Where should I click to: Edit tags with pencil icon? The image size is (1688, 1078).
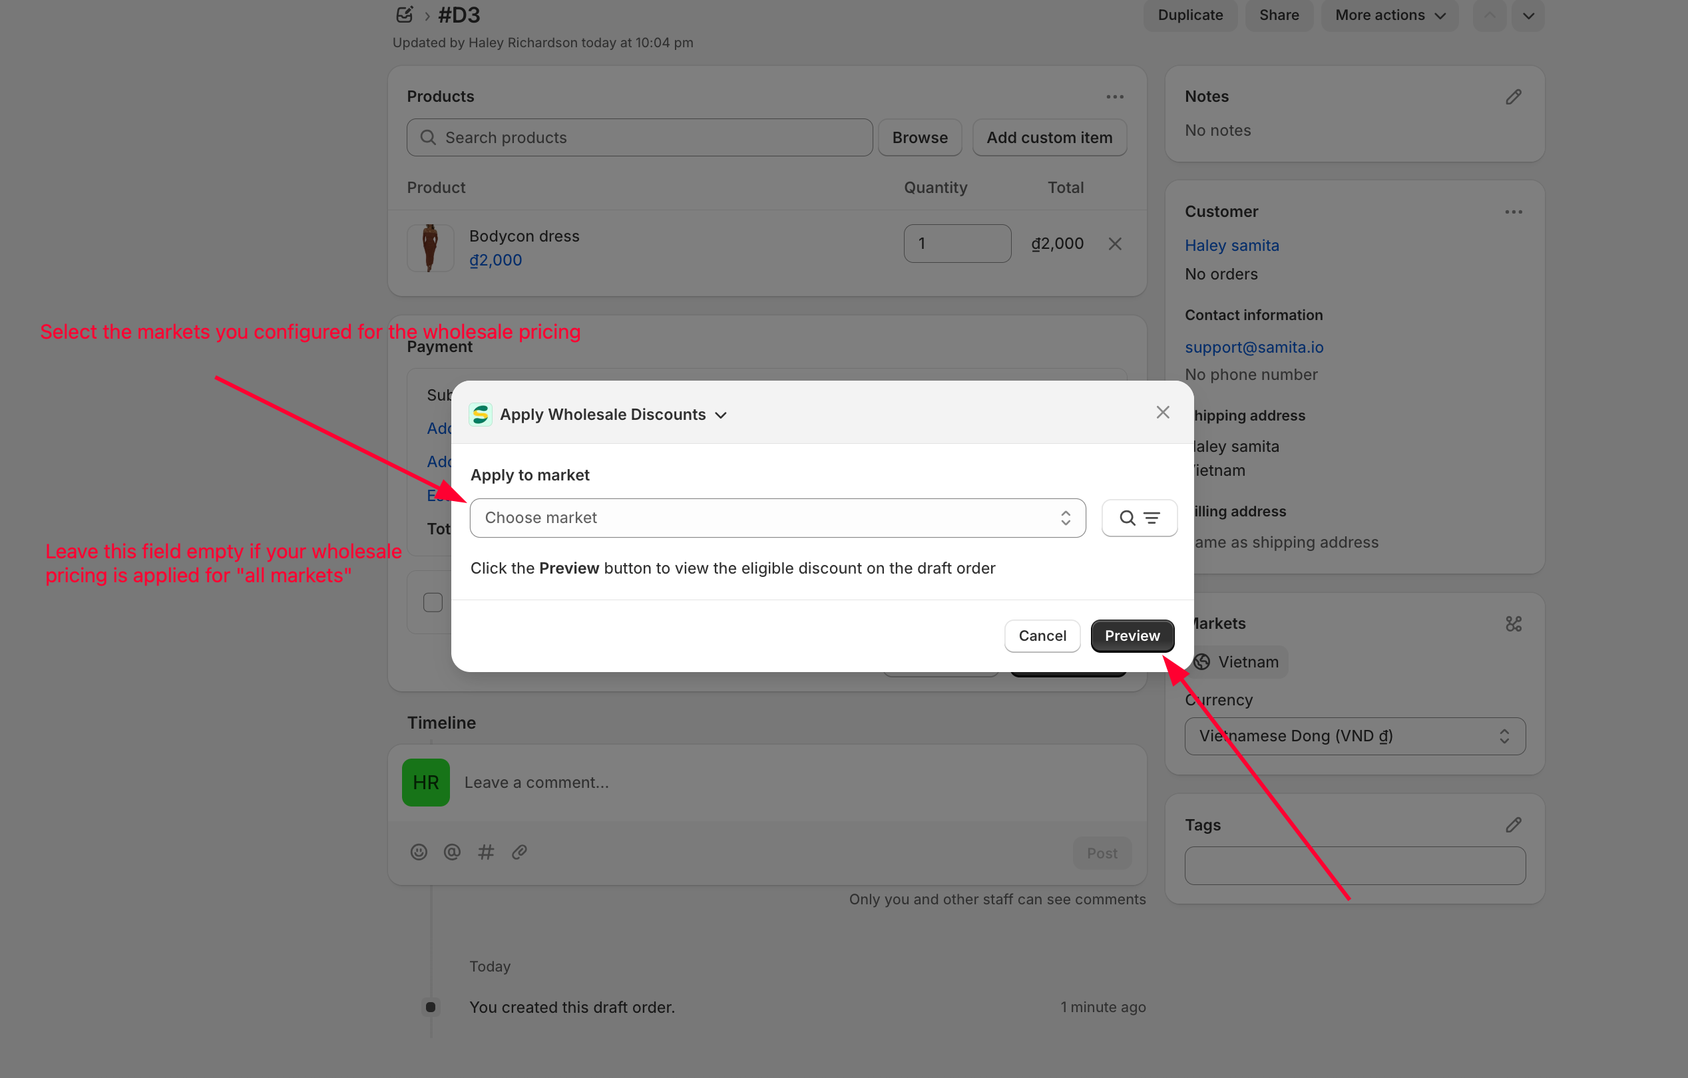click(x=1513, y=825)
